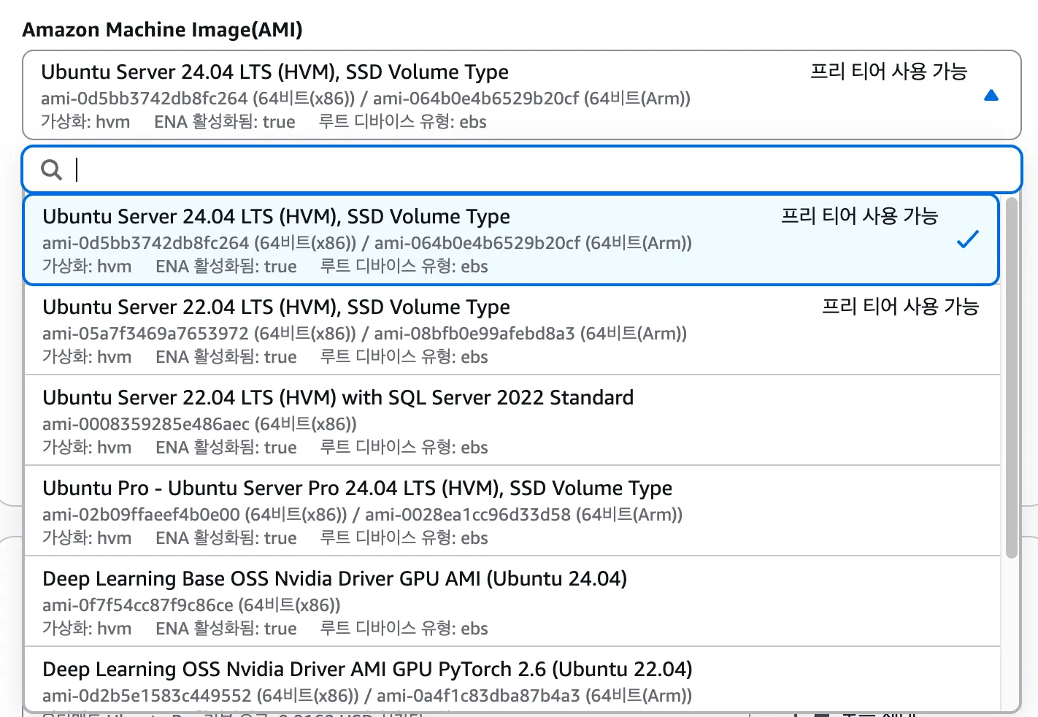Choose Ubuntu Pro Server 24.04 LTS option
Image resolution: width=1038 pixels, height=717 pixels.
coord(511,511)
